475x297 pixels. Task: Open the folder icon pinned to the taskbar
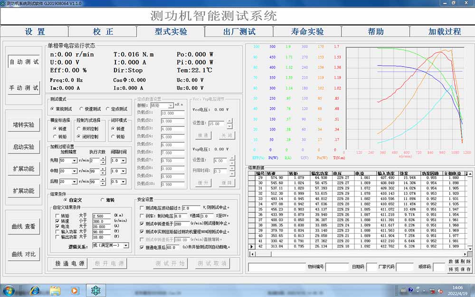pos(55,291)
